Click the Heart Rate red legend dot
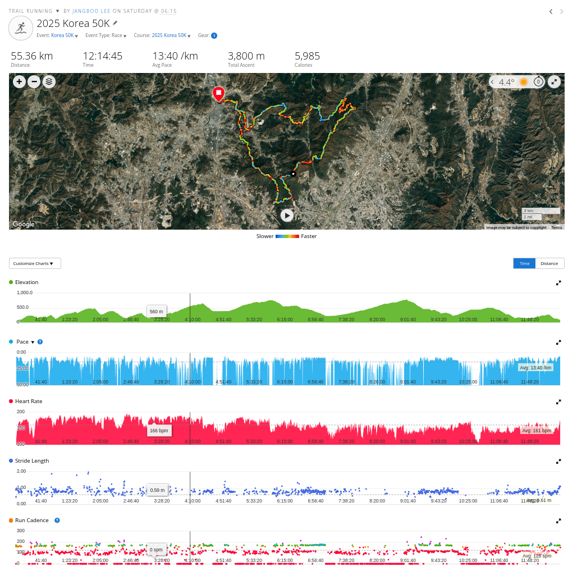This screenshot has height=571, width=568. tap(11, 401)
